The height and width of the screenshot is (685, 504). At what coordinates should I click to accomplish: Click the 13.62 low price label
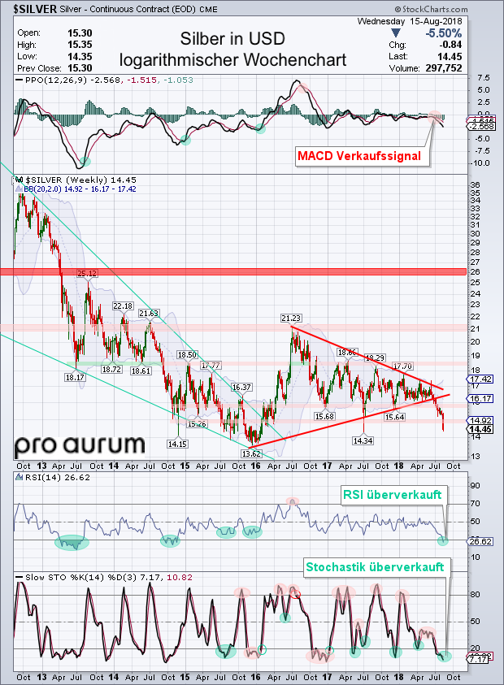pyautogui.click(x=252, y=453)
